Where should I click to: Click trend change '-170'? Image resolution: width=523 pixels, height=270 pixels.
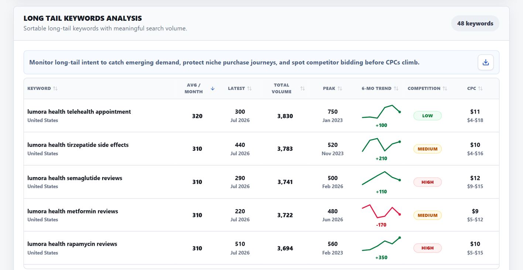(381, 225)
